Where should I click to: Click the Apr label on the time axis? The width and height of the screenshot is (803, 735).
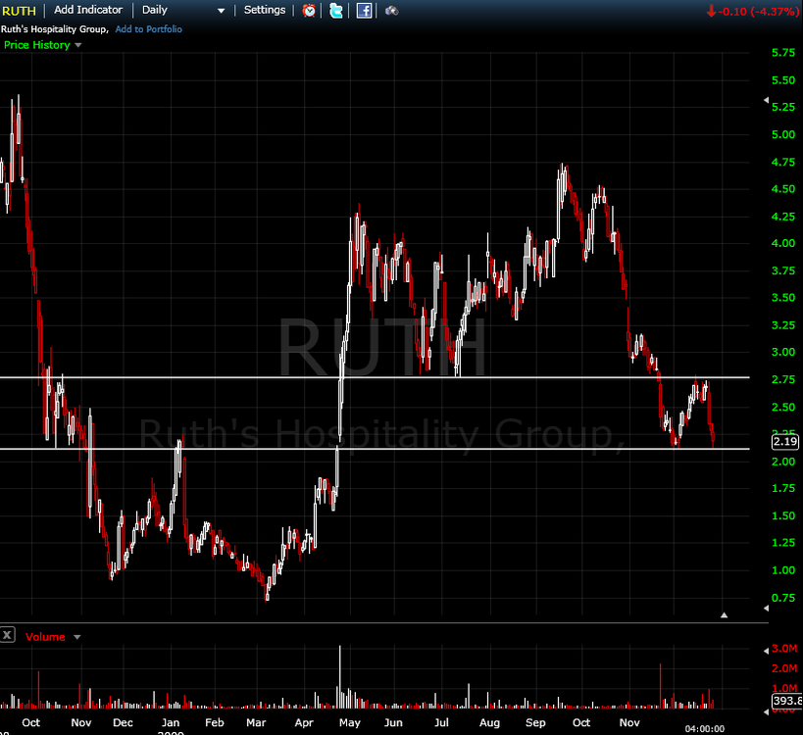coord(304,722)
